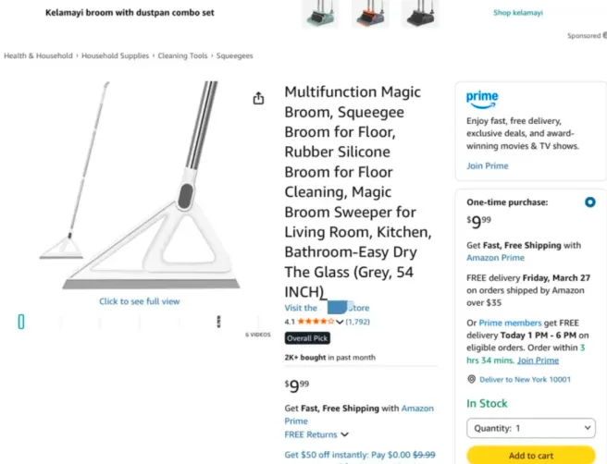This screenshot has height=464, width=607.
Task: Click the Add to cart button
Action: [x=530, y=455]
